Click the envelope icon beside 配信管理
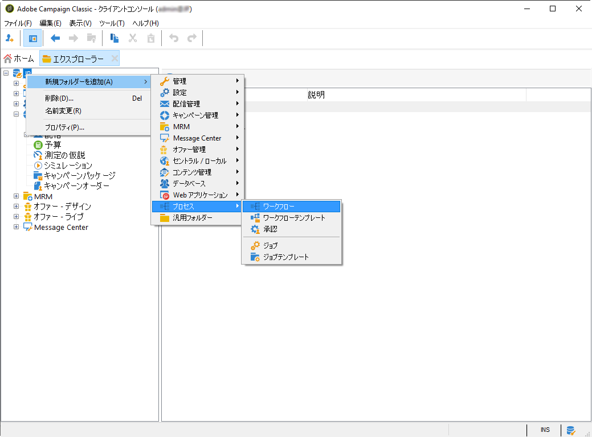Screen dimensions: 592x437 [x=165, y=104]
